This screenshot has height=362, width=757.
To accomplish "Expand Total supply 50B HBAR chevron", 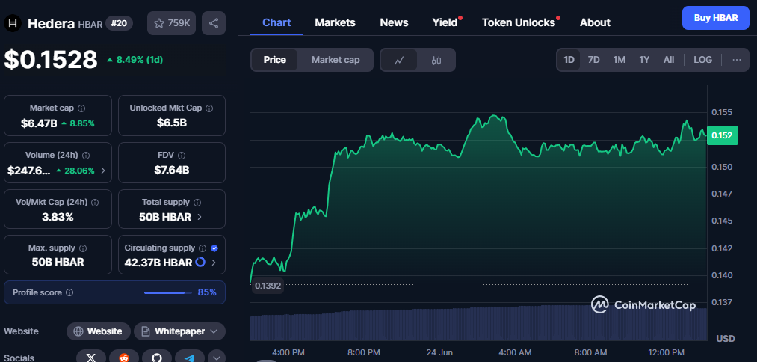I will pyautogui.click(x=200, y=217).
